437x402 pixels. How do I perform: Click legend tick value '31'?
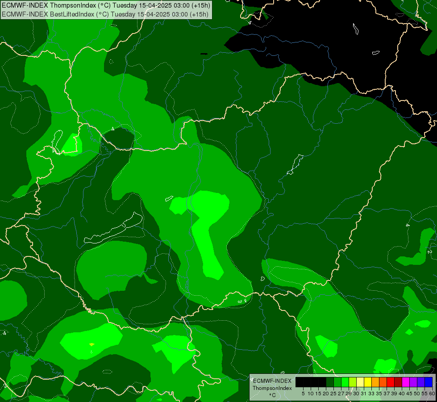coord(364,394)
